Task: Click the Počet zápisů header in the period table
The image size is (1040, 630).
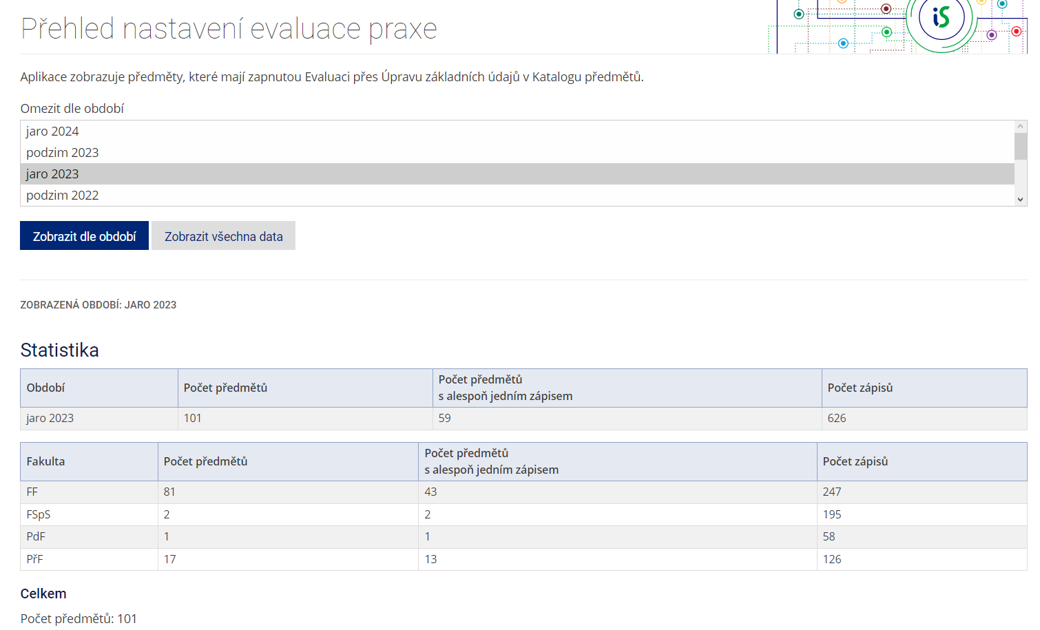Action: (x=924, y=388)
